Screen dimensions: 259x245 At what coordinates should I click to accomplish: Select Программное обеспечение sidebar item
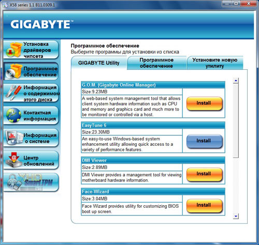[31, 71]
